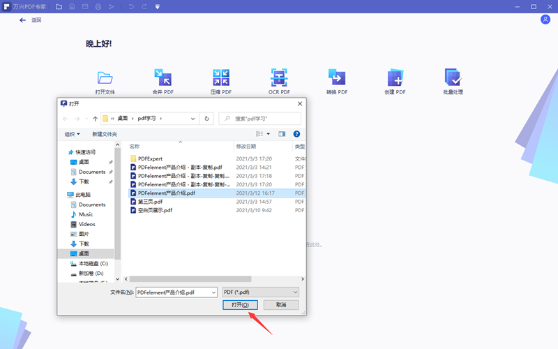
Task: Launch the OCR PDF tool
Action: click(x=279, y=77)
